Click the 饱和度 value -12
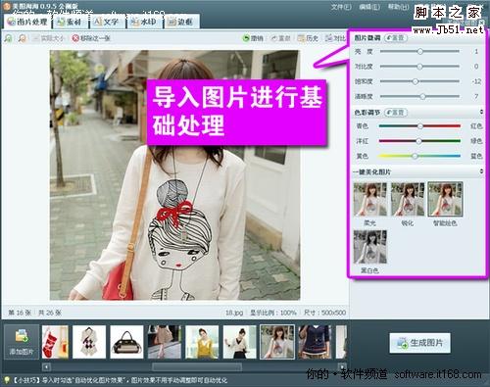Viewport: 490px width, 387px height. coord(476,81)
